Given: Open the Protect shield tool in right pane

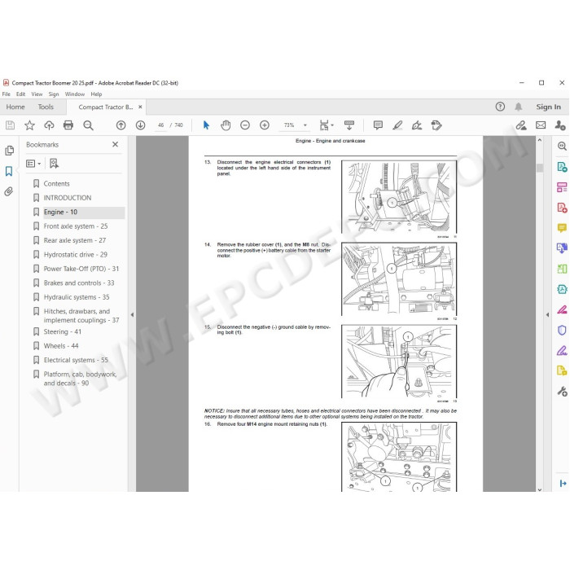Looking at the screenshot, I should pos(562,330).
